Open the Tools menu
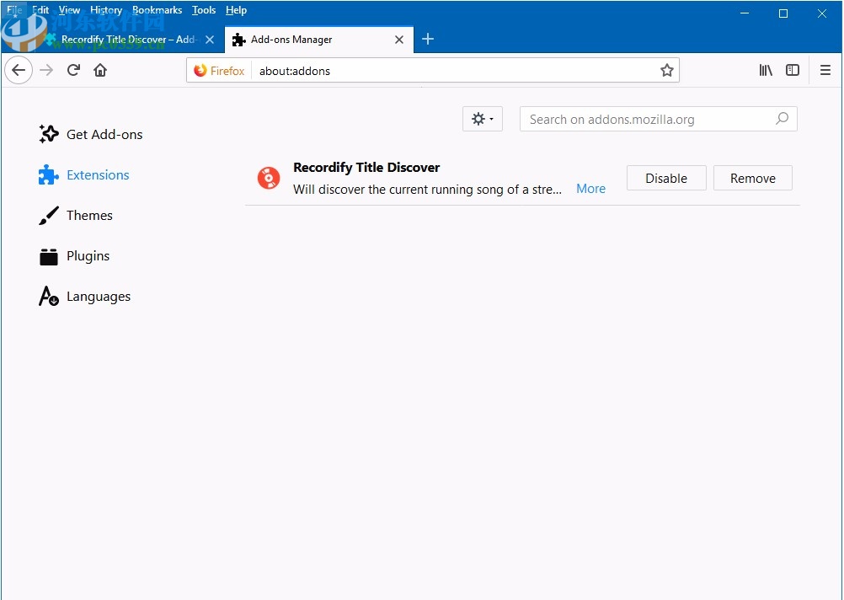 pyautogui.click(x=204, y=10)
